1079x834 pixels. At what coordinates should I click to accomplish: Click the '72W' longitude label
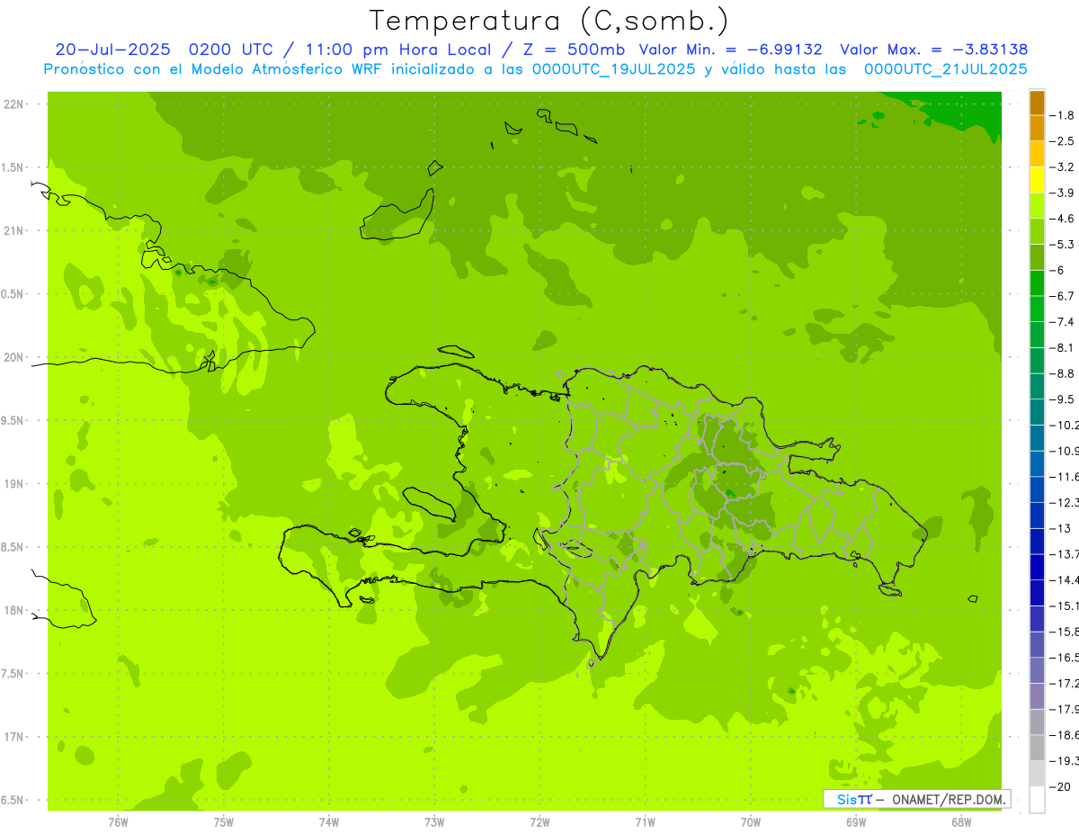(539, 822)
